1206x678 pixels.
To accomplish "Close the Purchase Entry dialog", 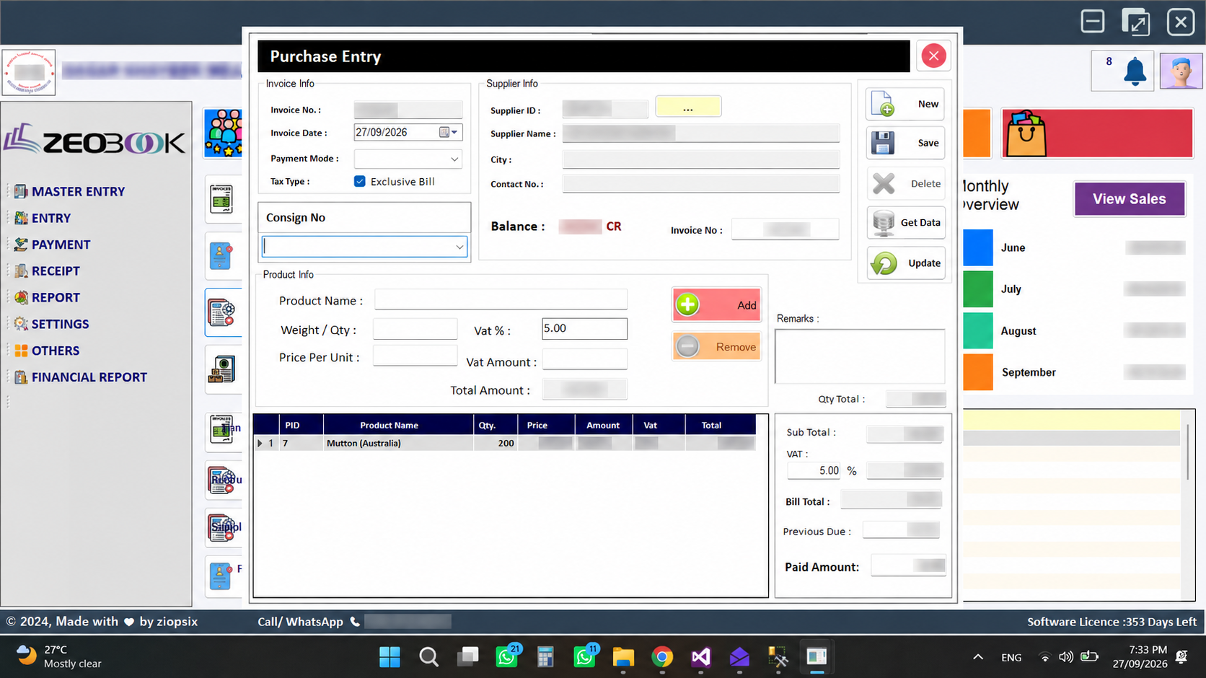I will click(x=933, y=56).
